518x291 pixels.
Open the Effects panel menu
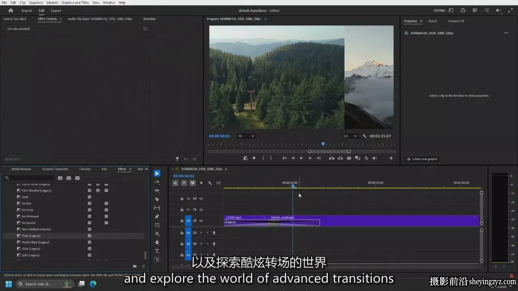[130, 169]
